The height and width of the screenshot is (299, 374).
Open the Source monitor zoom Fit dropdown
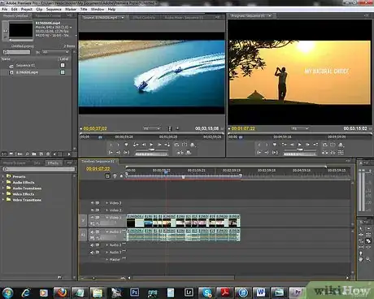(152, 128)
